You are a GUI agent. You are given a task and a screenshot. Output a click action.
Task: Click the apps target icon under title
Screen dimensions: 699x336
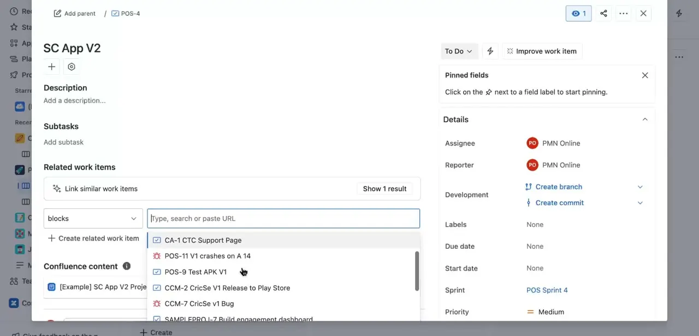click(72, 67)
